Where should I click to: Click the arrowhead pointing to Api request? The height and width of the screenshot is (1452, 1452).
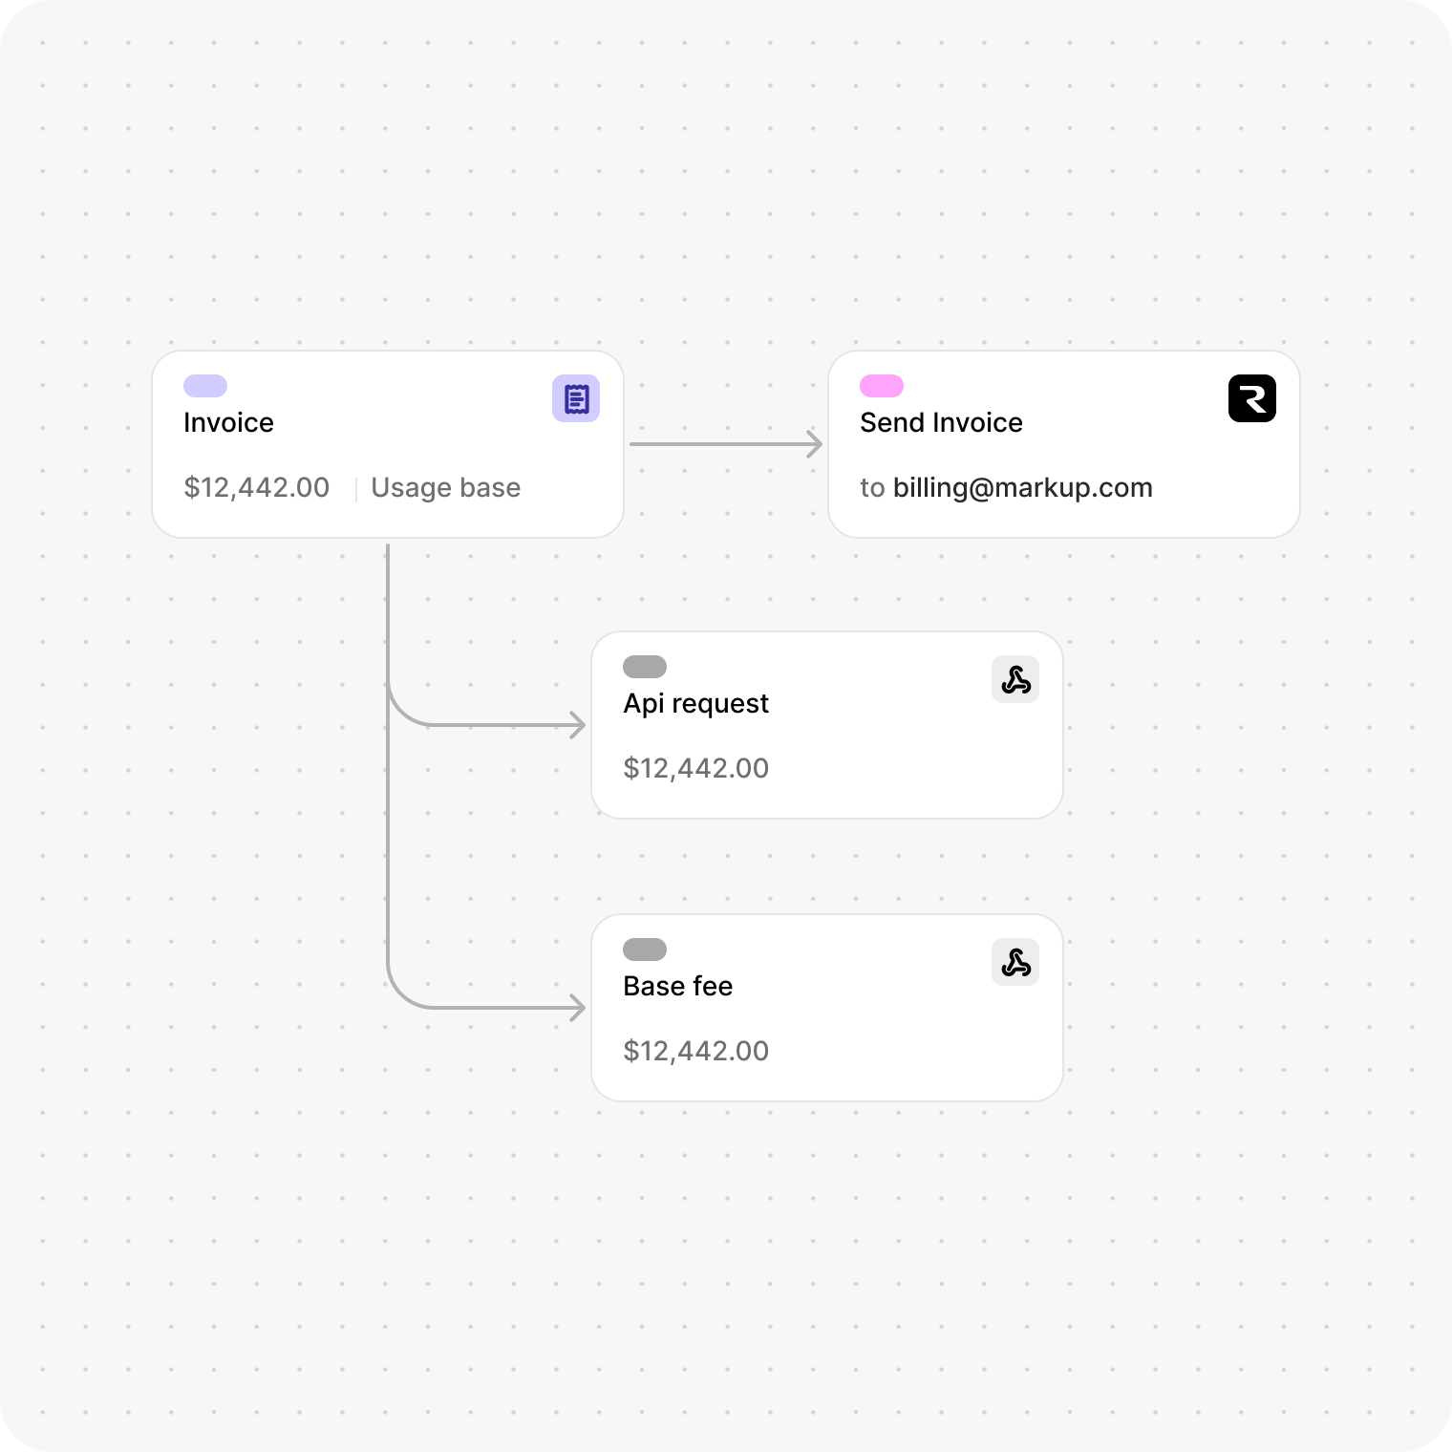[577, 725]
